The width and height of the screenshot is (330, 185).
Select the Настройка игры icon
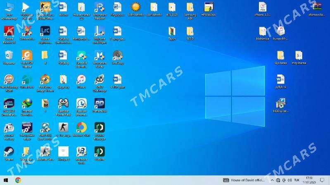(27, 131)
